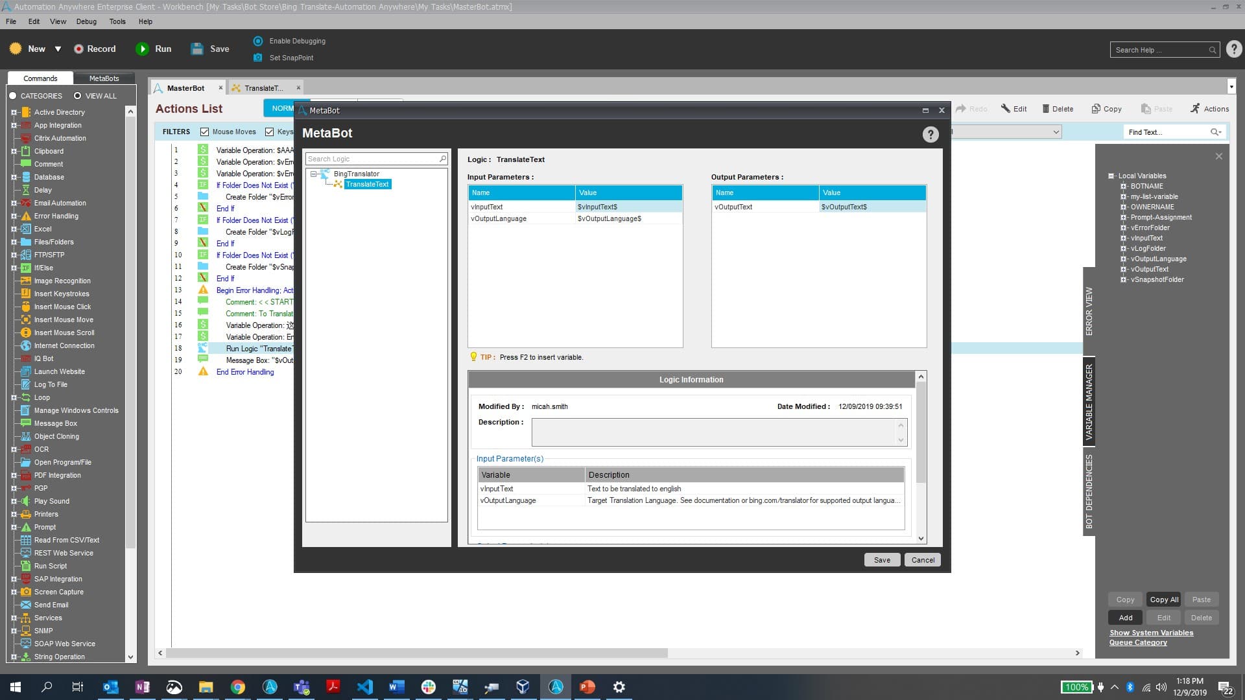Image resolution: width=1245 pixels, height=700 pixels.
Task: Click the Logic Information scrollbar down arrow
Action: point(921,538)
